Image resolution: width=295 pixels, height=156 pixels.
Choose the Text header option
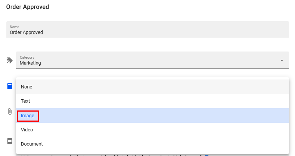25,101
